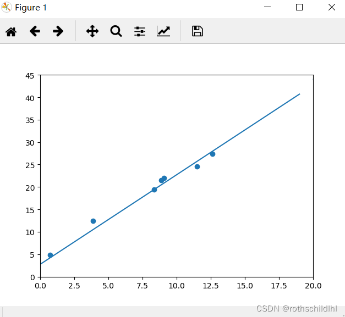Click the y-axis tick label 40
Image resolution: width=345 pixels, height=317 pixels.
(x=30, y=98)
